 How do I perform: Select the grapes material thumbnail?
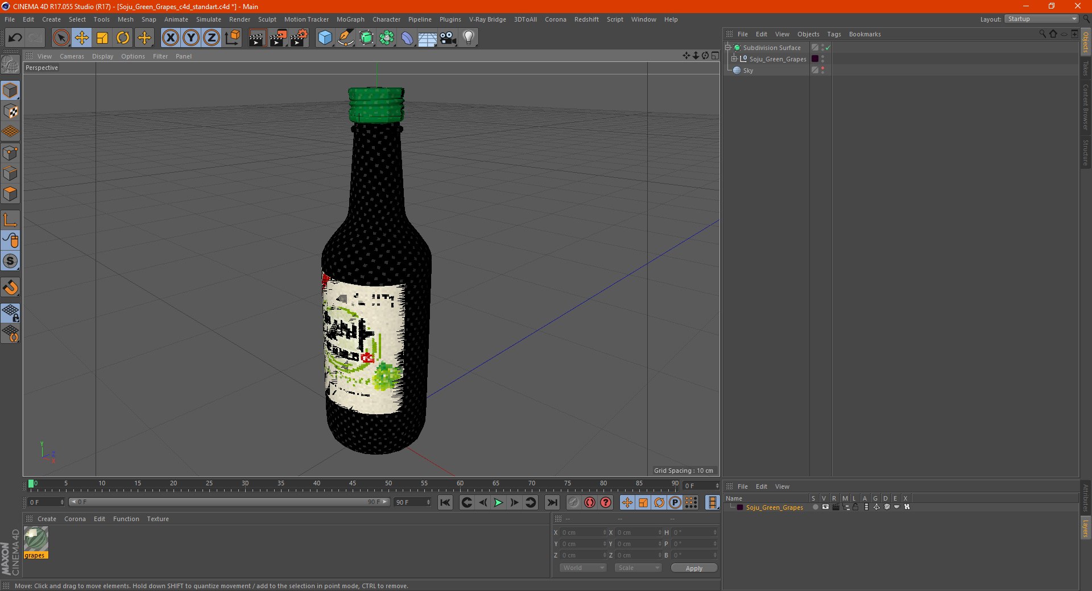tap(36, 539)
